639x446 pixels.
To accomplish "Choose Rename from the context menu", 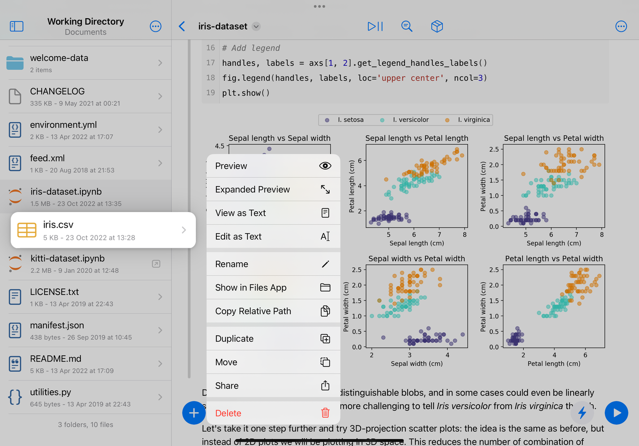I will pos(273,264).
